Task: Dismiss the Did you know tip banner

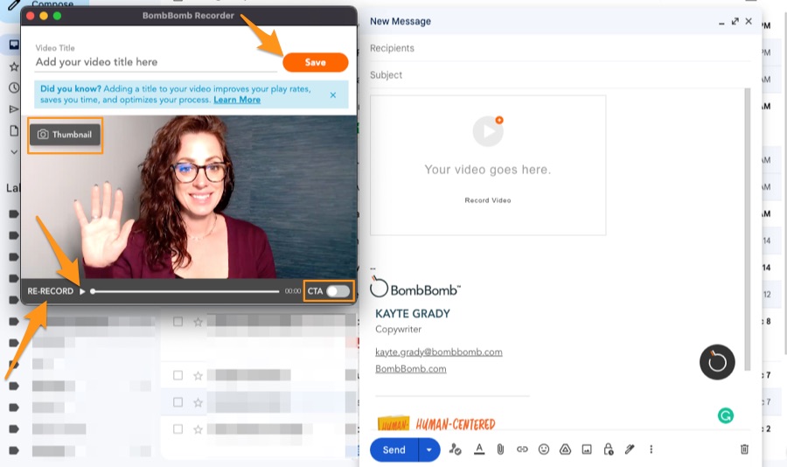Action: pos(333,95)
